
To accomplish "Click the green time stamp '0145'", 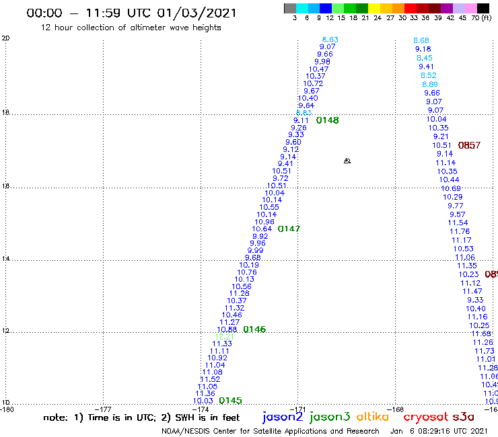I will click(230, 401).
